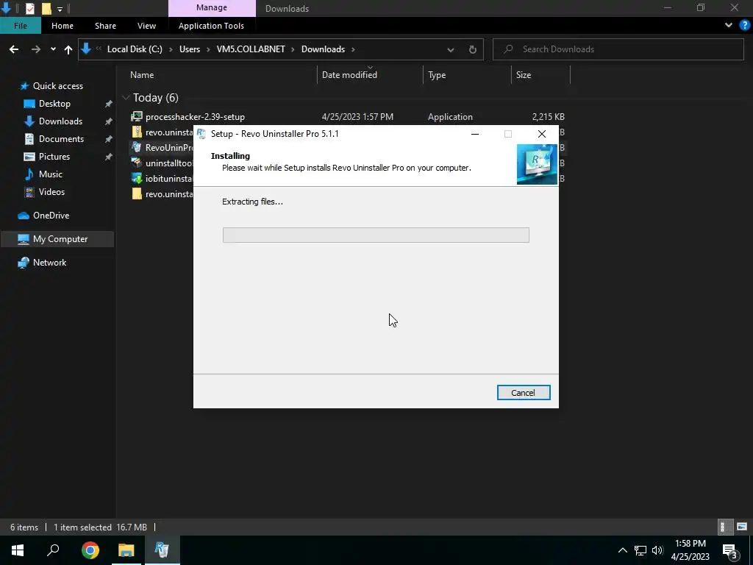Go back in Explorer navigation

[14, 49]
